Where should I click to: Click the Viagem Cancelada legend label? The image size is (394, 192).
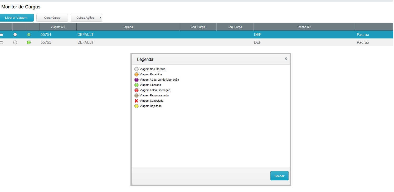coord(152,101)
